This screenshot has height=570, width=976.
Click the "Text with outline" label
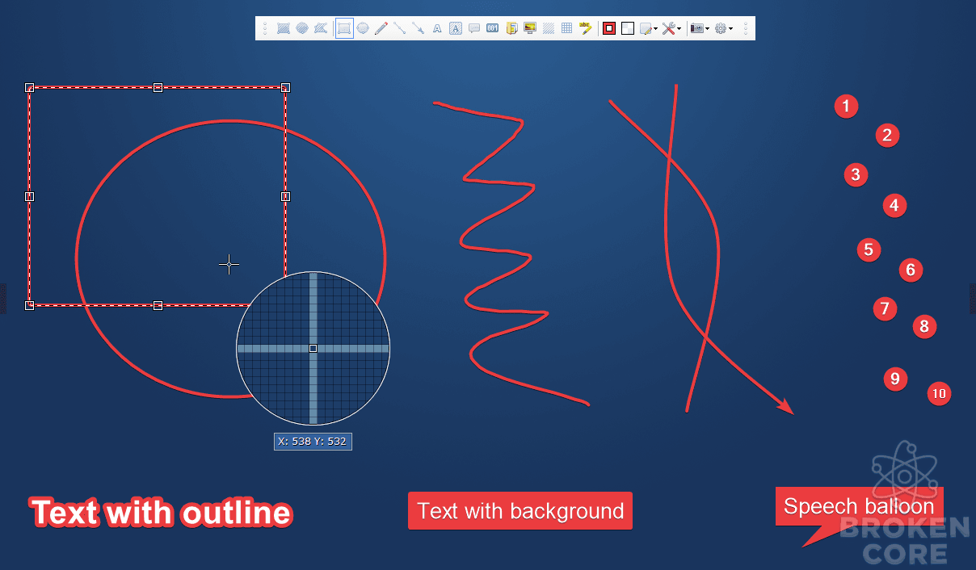pos(161,513)
